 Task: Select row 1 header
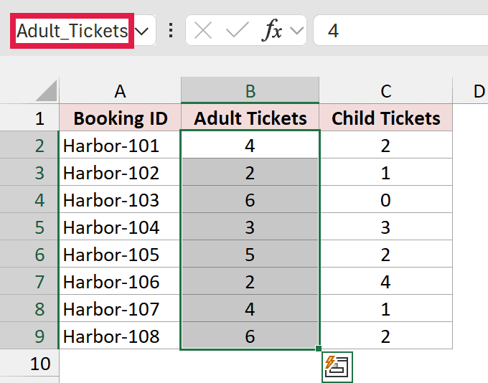pyautogui.click(x=29, y=118)
